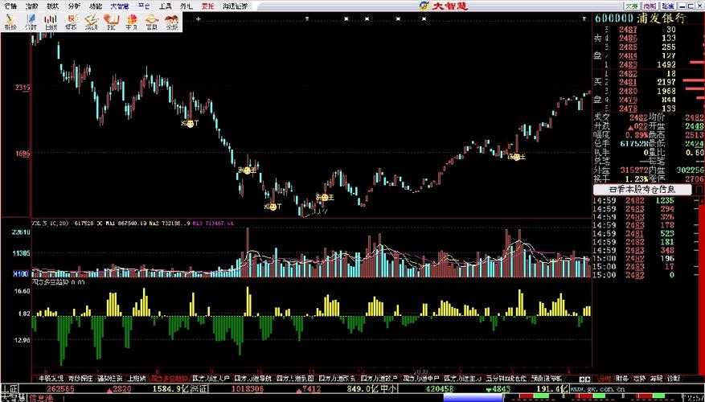Click trade row with volume 1235
This screenshot has width=705, height=402.
pyautogui.click(x=634, y=200)
